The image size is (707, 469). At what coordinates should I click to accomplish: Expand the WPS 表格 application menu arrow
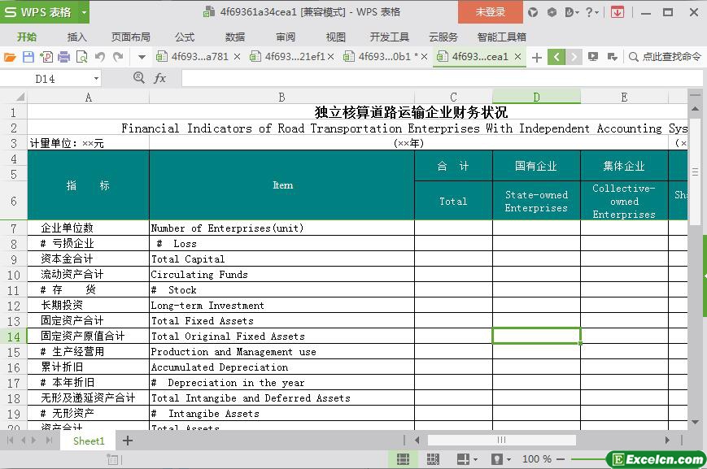(81, 12)
